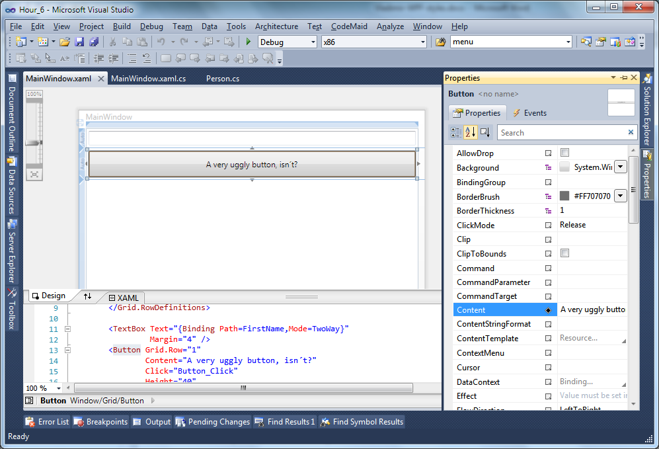This screenshot has width=659, height=449.
Task: Swap Design and XAML panes
Action: tap(87, 296)
